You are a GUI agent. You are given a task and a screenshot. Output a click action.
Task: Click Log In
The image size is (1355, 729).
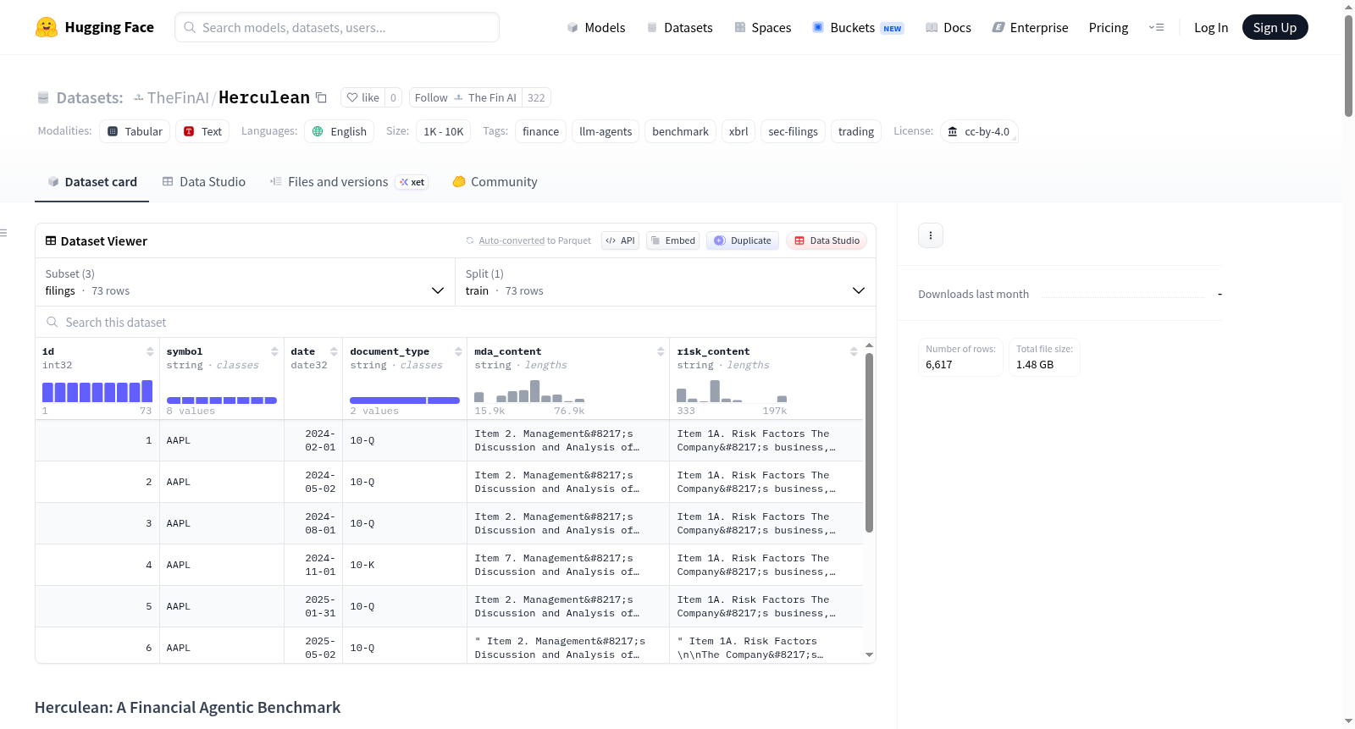click(x=1211, y=27)
